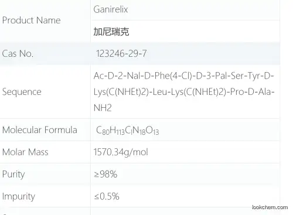The height and width of the screenshot is (215, 293).
Task: Click the Chinese product name 加尼瑞克
Action: tap(111, 32)
